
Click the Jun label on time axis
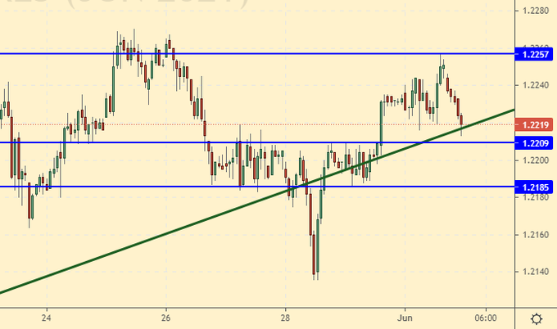coord(405,318)
